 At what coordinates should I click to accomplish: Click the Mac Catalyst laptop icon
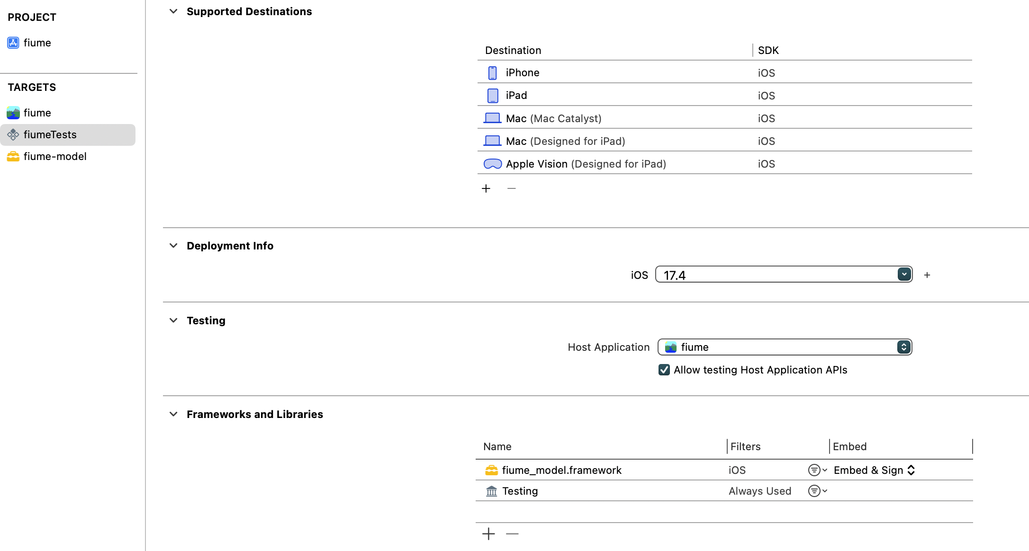[492, 118]
